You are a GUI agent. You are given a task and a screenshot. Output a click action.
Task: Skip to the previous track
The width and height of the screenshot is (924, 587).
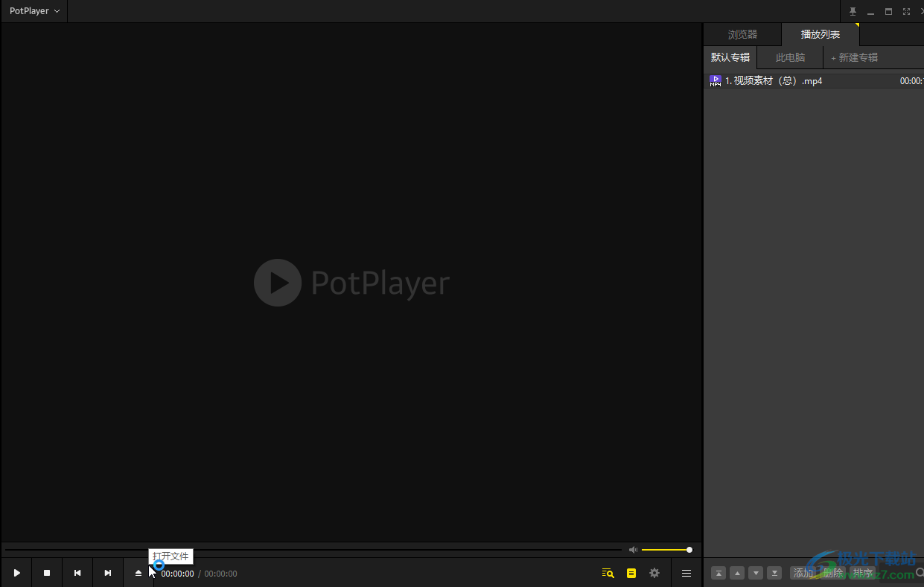77,573
